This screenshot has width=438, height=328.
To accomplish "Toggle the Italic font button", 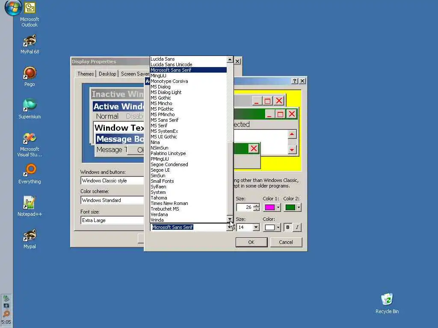I will (297, 227).
